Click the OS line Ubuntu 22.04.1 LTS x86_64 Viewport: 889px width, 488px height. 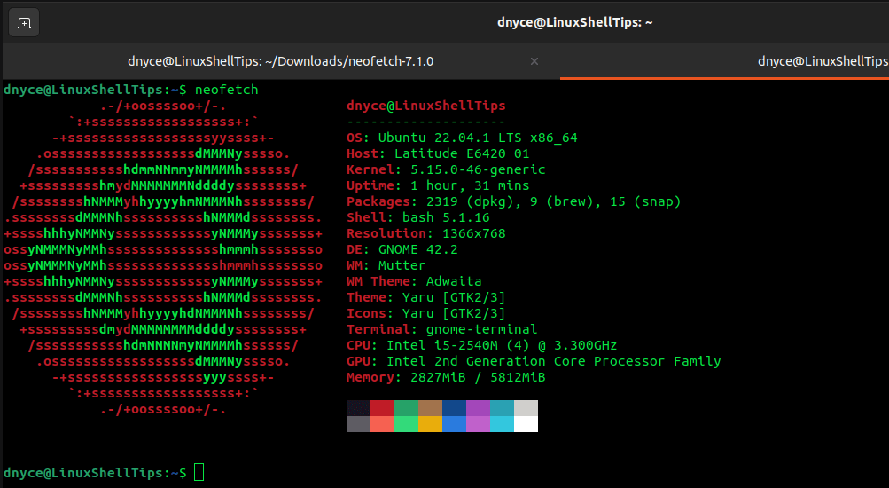(462, 138)
